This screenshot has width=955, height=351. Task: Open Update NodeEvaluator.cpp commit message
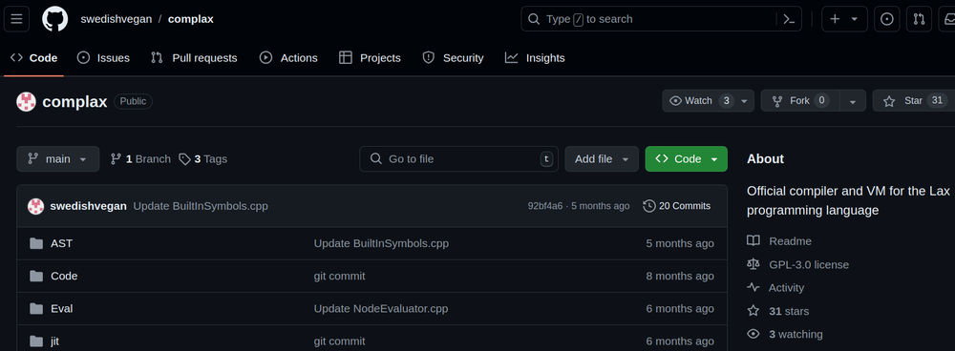tap(381, 308)
